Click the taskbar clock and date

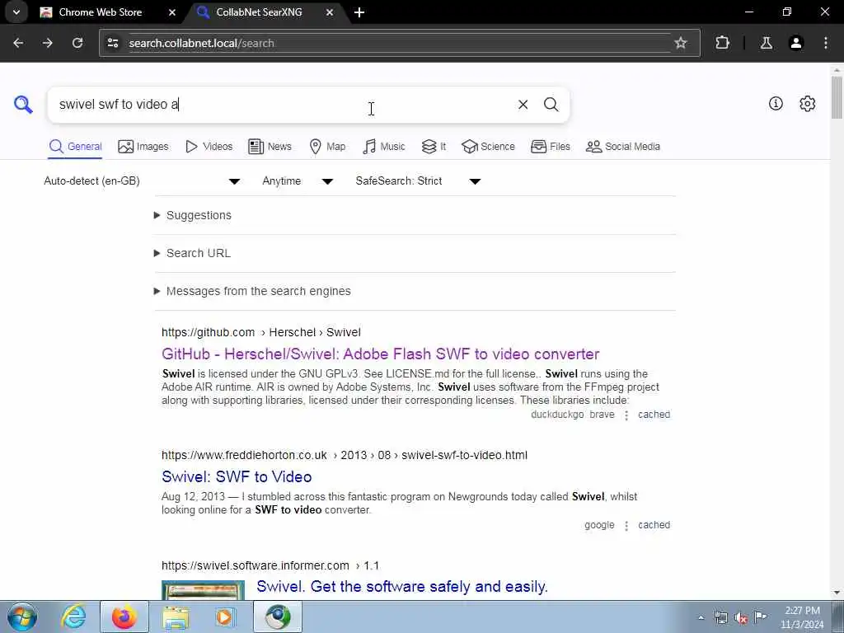click(x=802, y=617)
